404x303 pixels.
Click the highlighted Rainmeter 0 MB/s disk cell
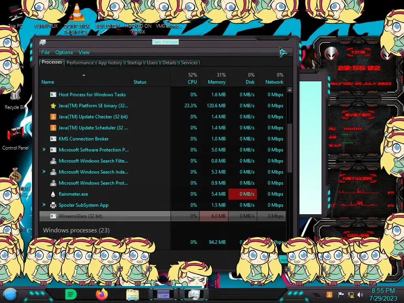click(243, 194)
